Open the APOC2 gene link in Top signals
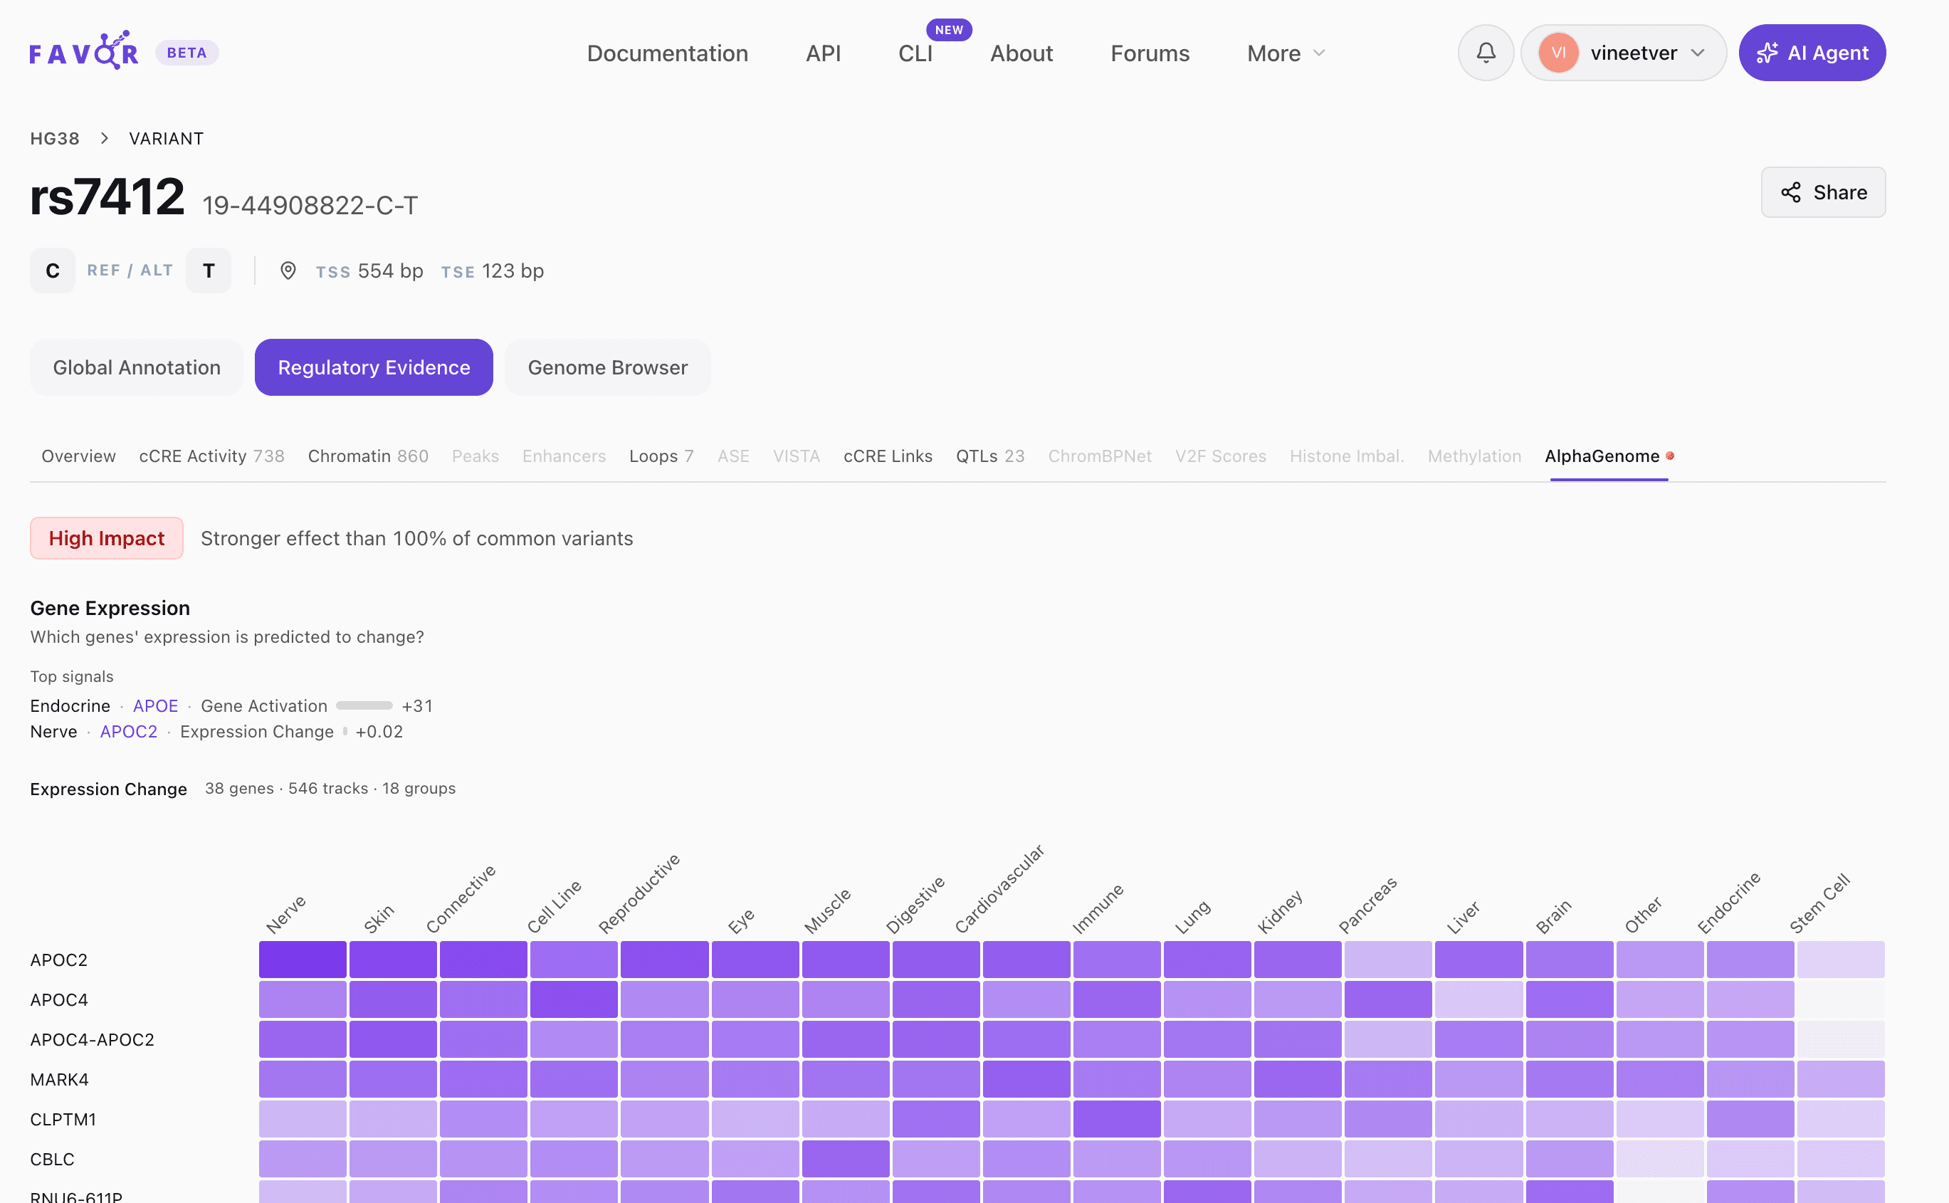1949x1203 pixels. (x=129, y=731)
